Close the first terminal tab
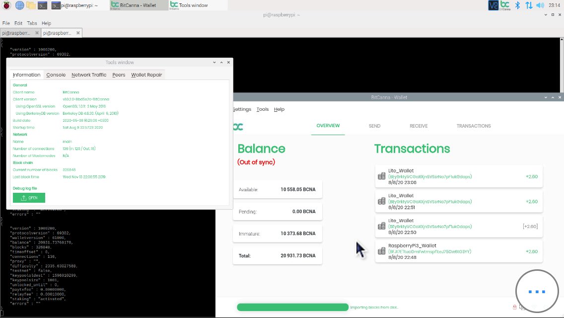This screenshot has width=564, height=318. coord(37,33)
